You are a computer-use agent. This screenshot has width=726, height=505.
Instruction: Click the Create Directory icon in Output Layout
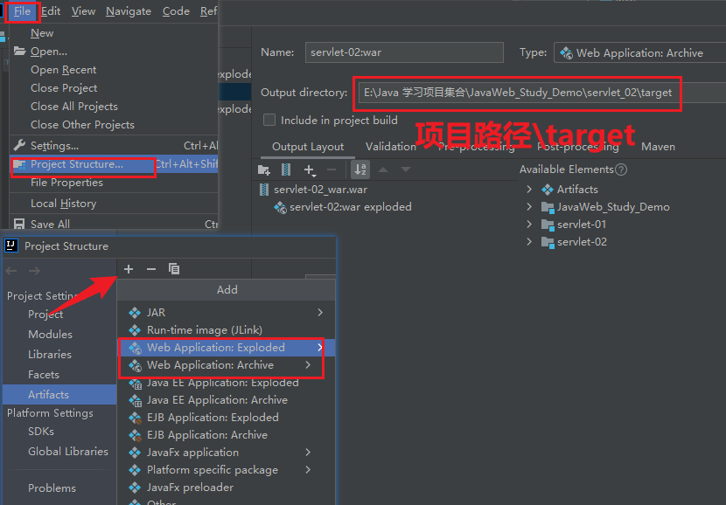pyautogui.click(x=264, y=169)
